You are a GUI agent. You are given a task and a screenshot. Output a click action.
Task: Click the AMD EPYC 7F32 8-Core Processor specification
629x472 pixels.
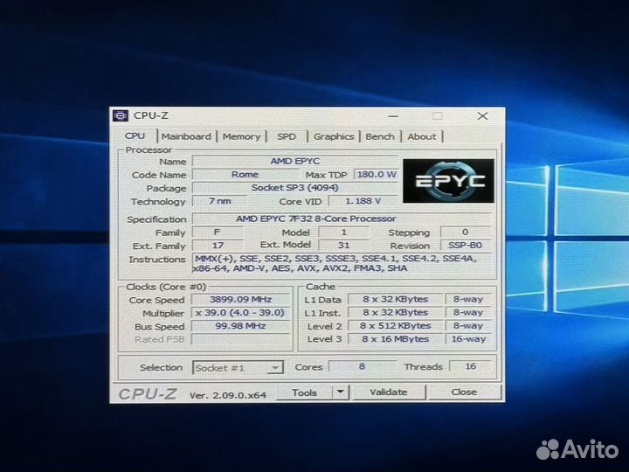342,219
